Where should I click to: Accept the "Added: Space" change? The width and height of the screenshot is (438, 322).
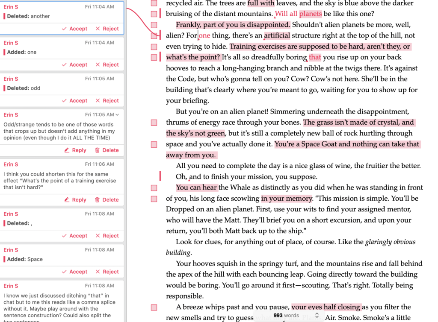point(74,272)
